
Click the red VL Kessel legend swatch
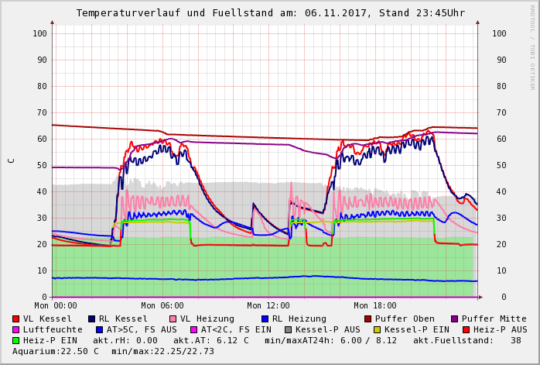point(16,319)
